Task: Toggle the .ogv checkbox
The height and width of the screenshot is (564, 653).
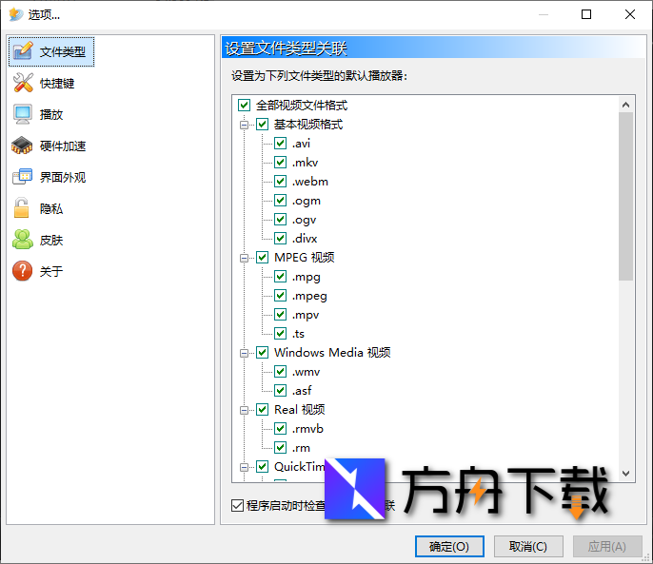Action: [x=280, y=220]
